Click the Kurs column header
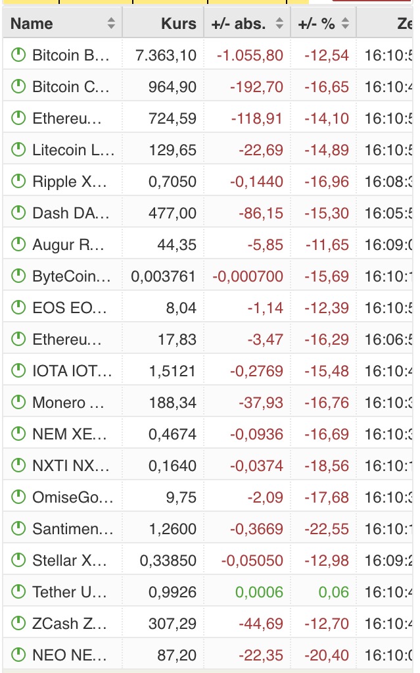 [179, 24]
